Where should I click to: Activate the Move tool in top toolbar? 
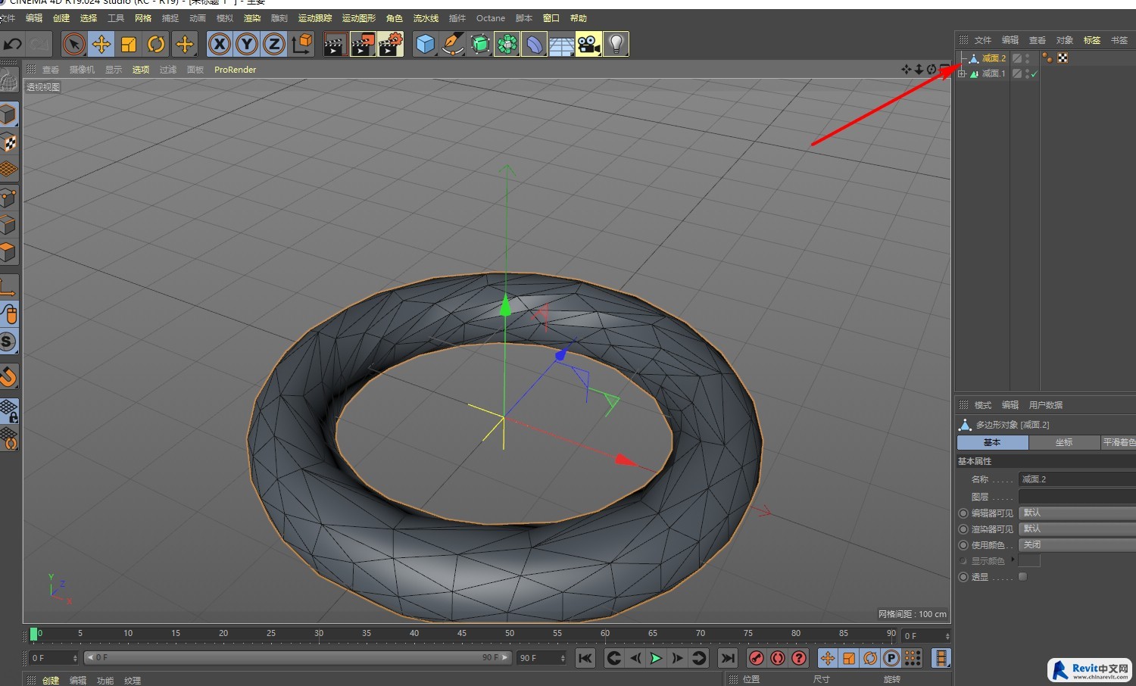pos(101,45)
